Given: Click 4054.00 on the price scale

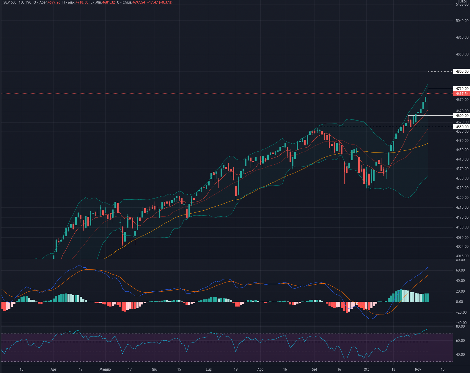Looking at the screenshot, I should click(x=462, y=247).
